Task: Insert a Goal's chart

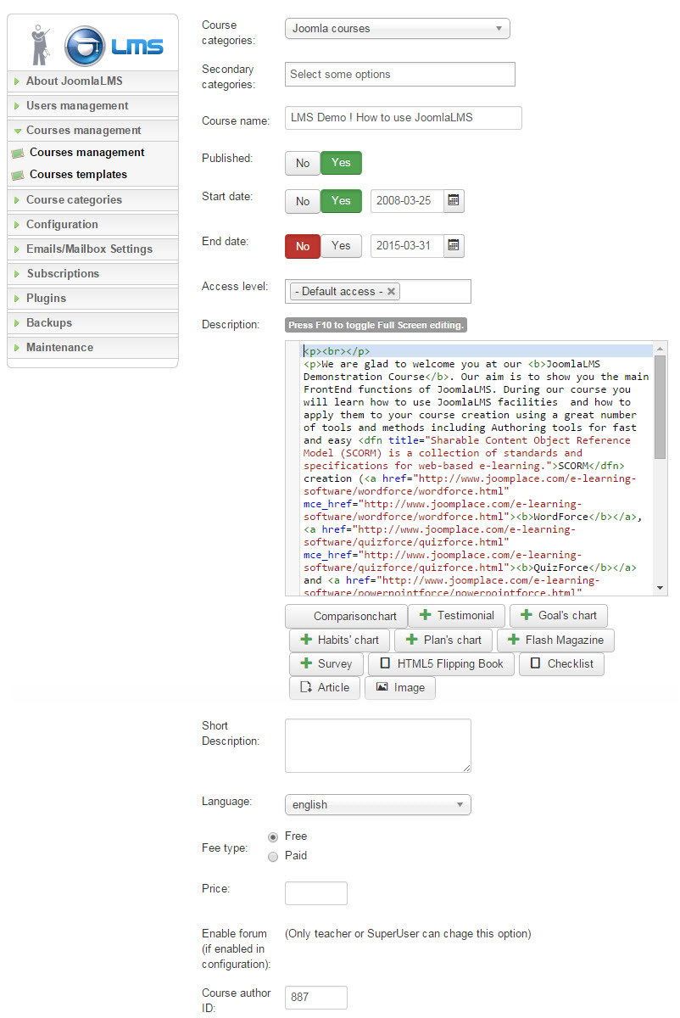Action: point(559,616)
